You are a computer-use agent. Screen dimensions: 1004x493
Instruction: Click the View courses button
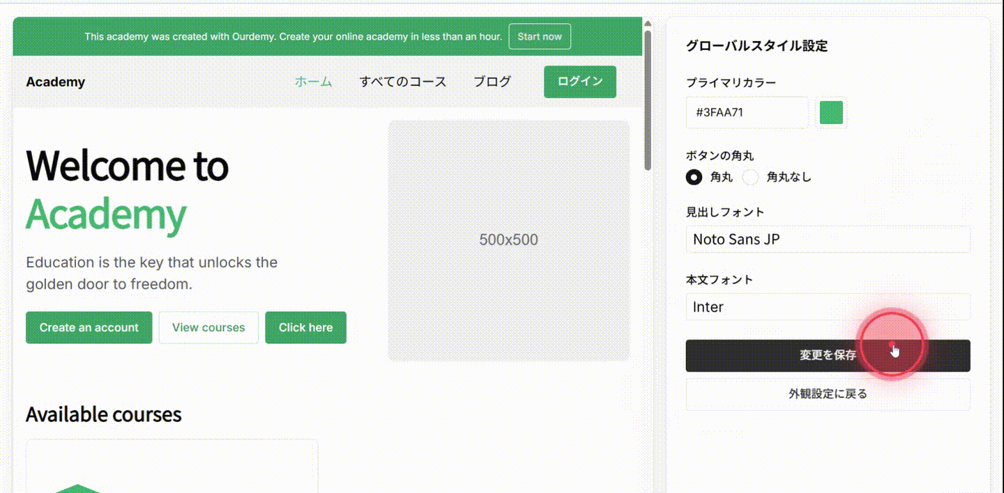(x=208, y=327)
